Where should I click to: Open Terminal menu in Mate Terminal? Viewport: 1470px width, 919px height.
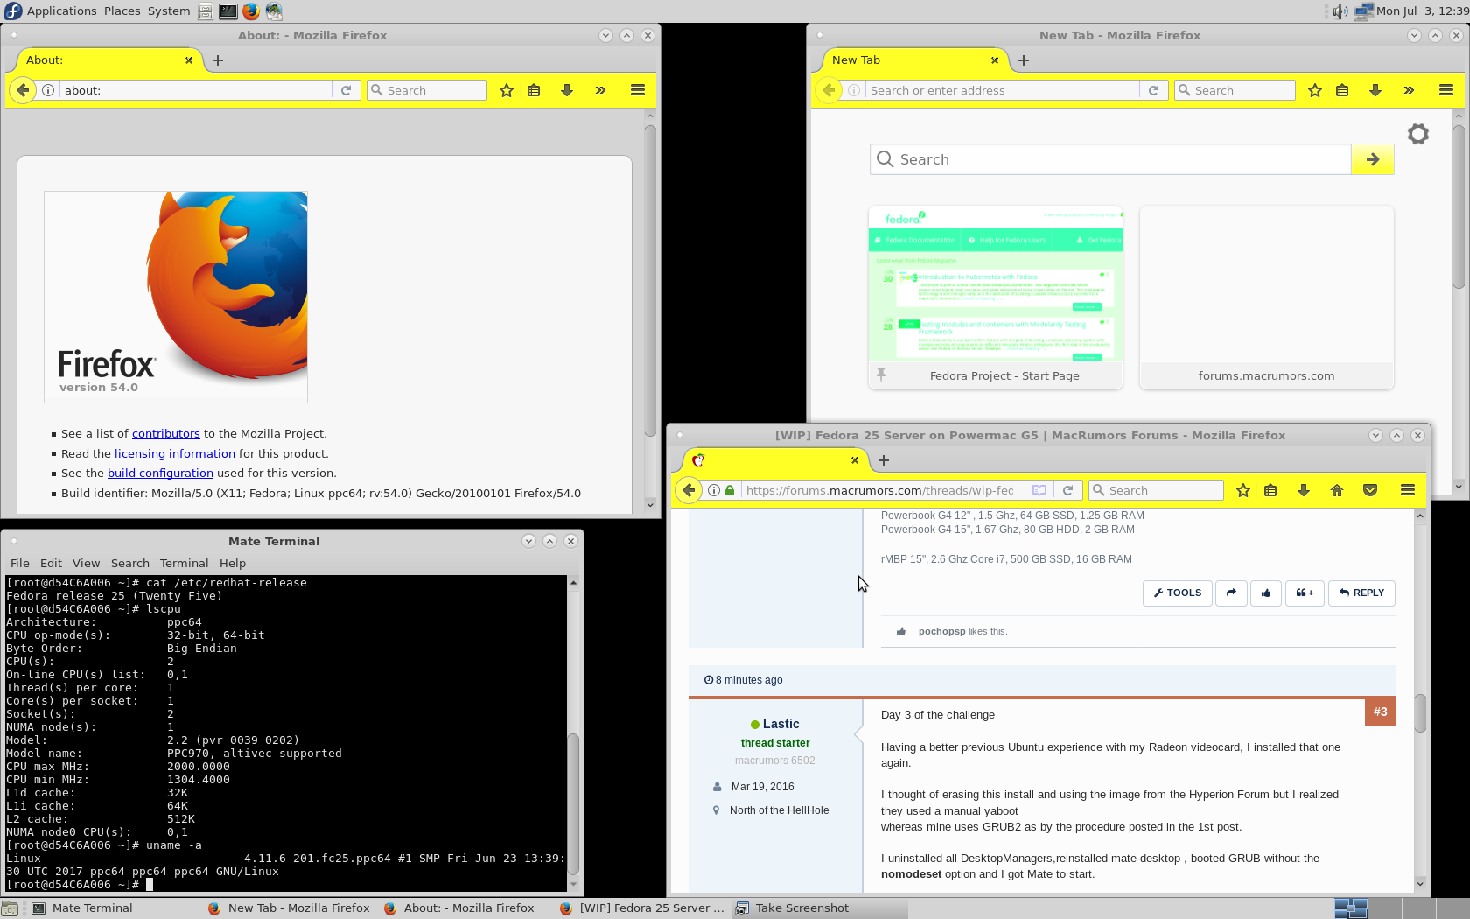coord(185,563)
